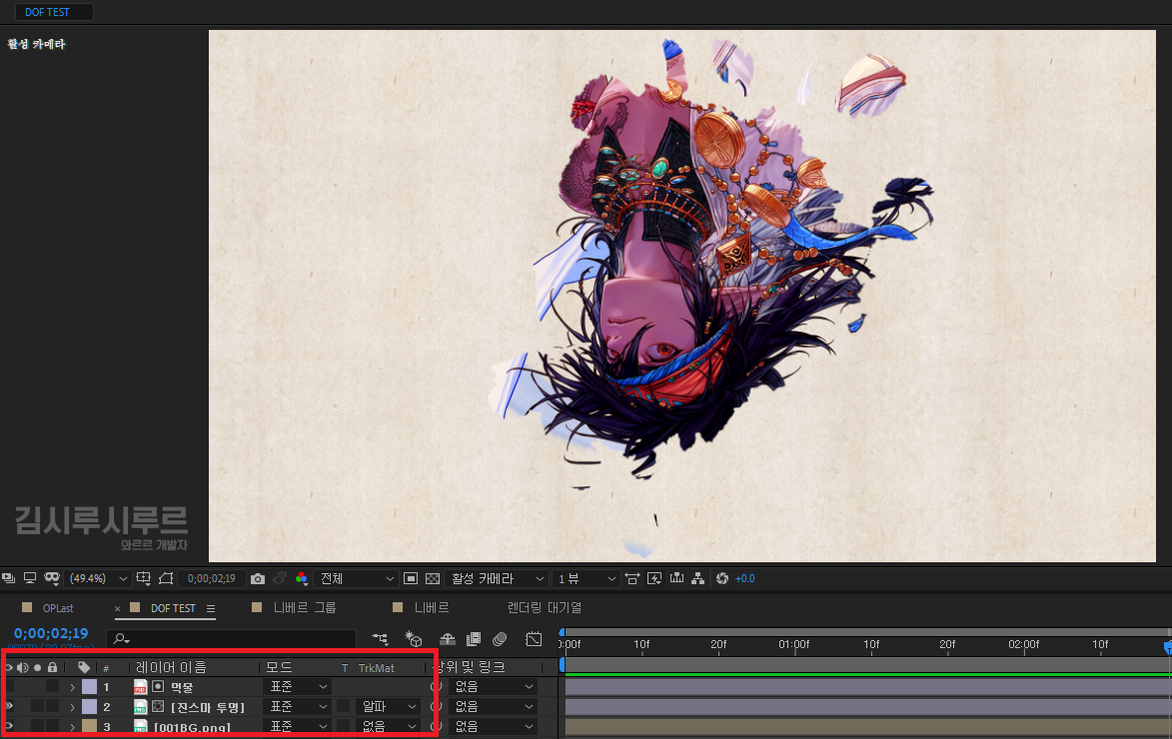This screenshot has height=739, width=1172.
Task: Click the 01:00f mark on time ruler
Action: pos(794,644)
